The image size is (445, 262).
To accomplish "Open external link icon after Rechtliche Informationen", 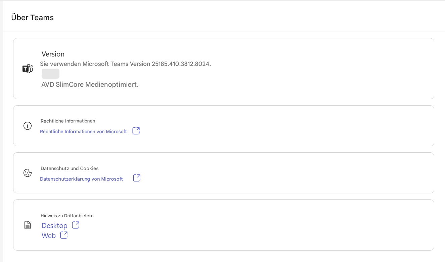I will (x=136, y=131).
